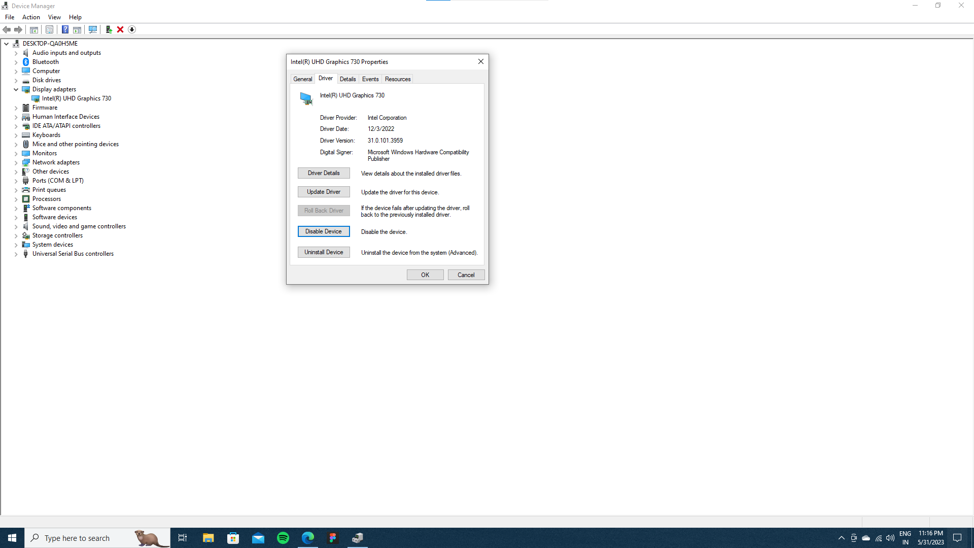Click the Driver Details button
974x548 pixels.
(324, 173)
